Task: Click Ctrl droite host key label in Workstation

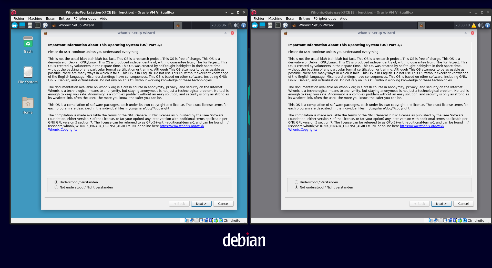Action: (232, 220)
